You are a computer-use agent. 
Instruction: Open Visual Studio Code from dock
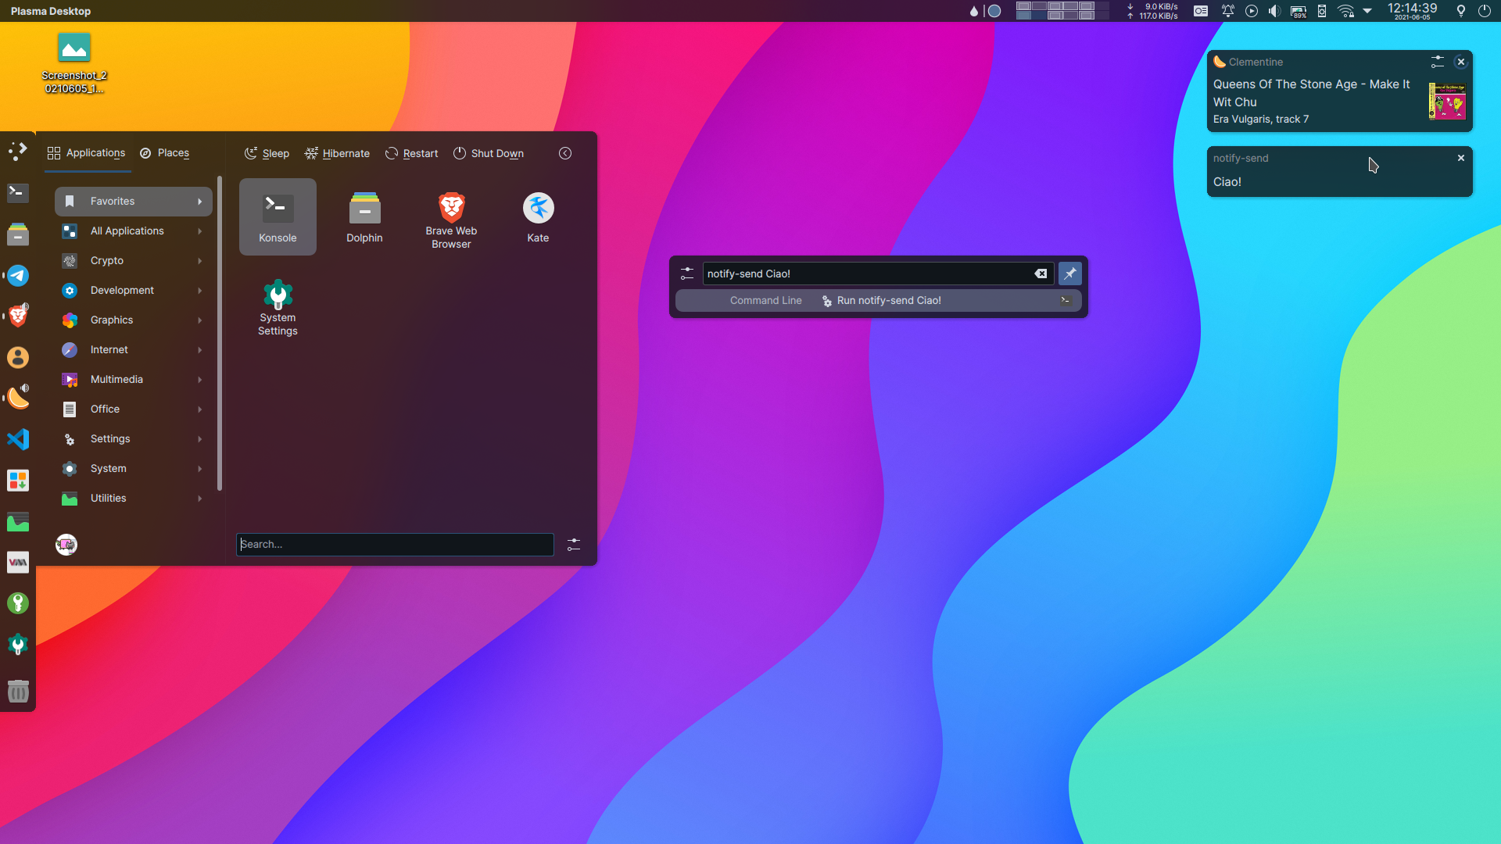[18, 439]
